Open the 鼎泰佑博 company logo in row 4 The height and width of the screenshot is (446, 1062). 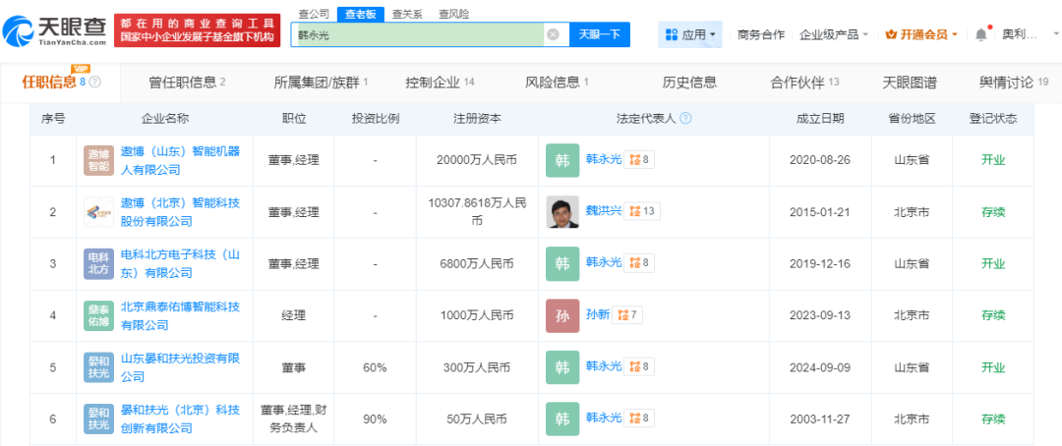[x=99, y=315]
